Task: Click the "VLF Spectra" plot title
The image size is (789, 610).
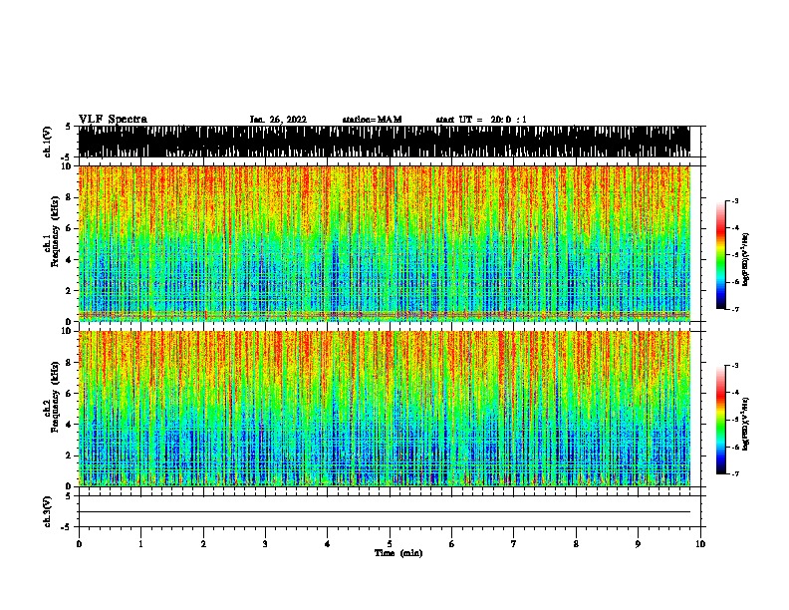Action: pyautogui.click(x=114, y=120)
